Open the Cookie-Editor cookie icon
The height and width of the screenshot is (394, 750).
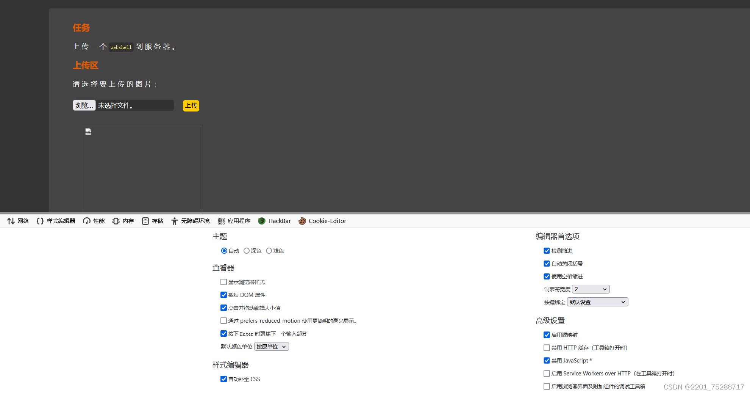tap(302, 221)
